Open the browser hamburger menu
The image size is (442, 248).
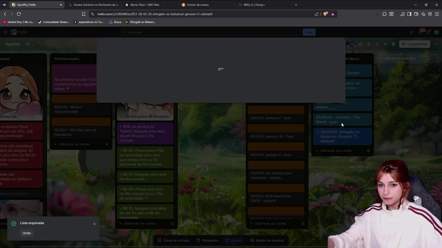point(437,14)
